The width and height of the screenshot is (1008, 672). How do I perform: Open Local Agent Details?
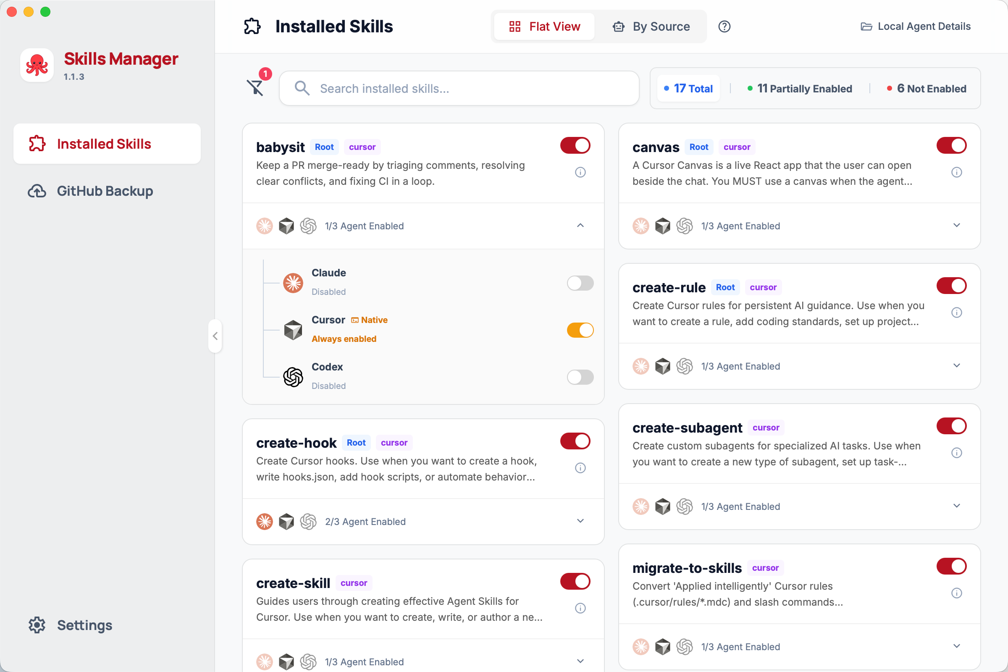pos(916,26)
